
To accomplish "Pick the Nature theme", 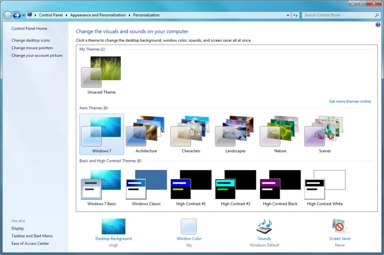I will tap(280, 134).
